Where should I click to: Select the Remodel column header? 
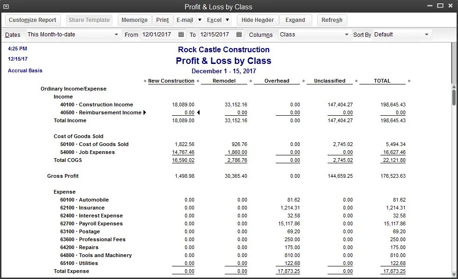coord(224,81)
